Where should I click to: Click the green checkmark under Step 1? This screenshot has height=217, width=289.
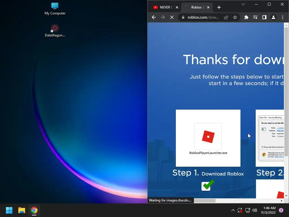point(207,185)
